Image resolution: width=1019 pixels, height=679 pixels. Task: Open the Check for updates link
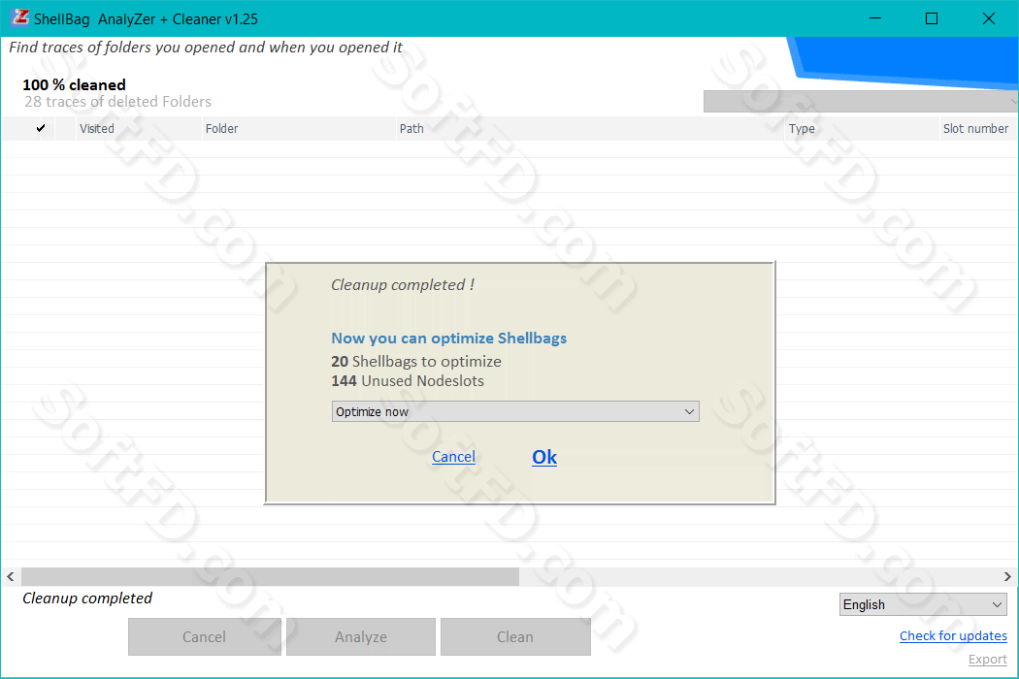(x=953, y=635)
